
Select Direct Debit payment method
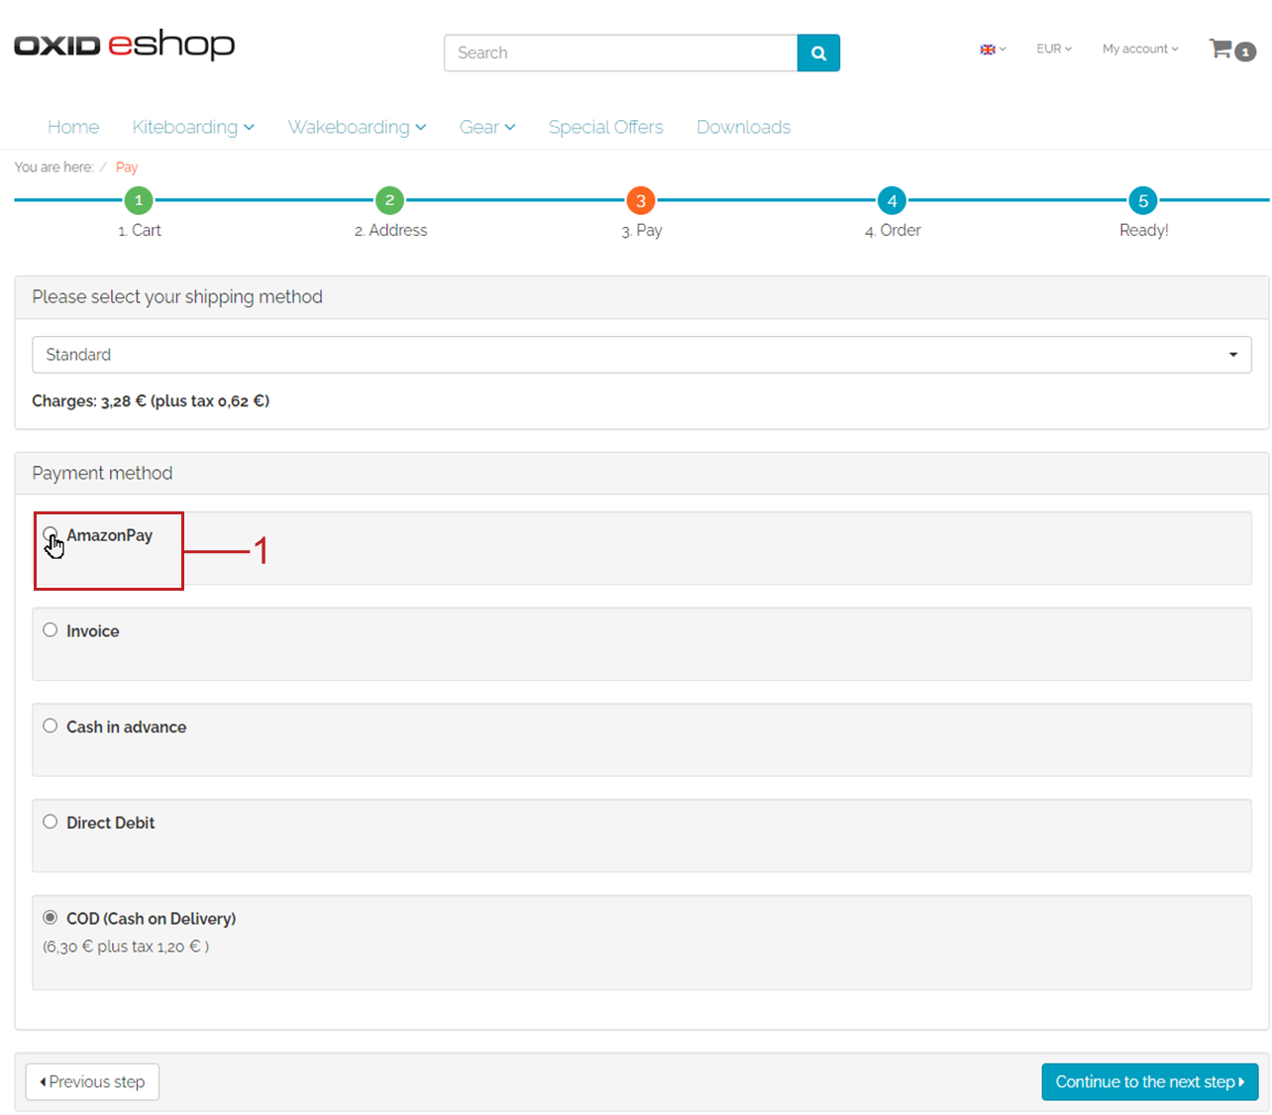click(51, 822)
